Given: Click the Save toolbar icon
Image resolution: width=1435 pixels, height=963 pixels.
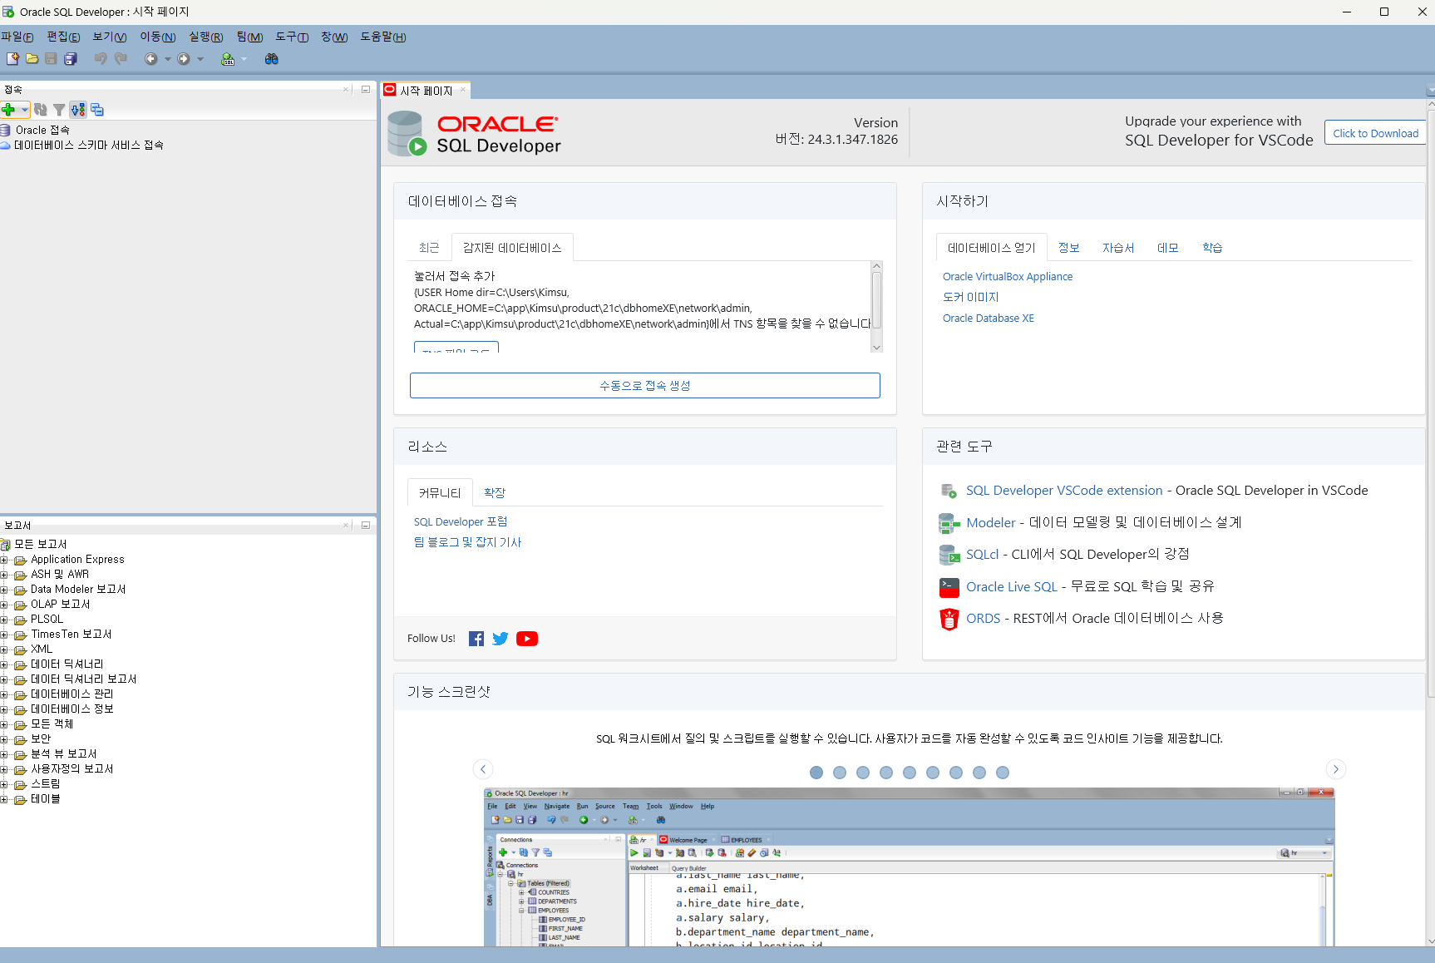Looking at the screenshot, I should pyautogui.click(x=51, y=59).
